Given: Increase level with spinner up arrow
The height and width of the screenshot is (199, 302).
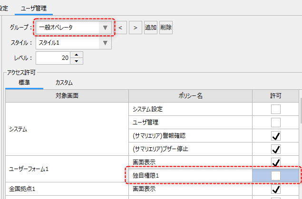Looking at the screenshot, I should click(x=76, y=55).
